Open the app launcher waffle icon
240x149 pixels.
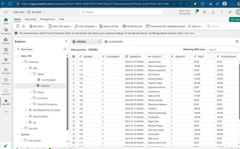tap(6, 12)
